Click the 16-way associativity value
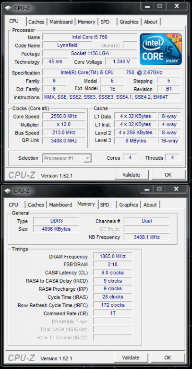 (169, 141)
